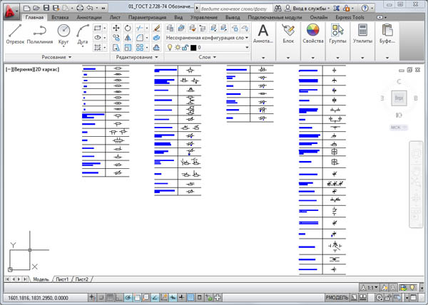This screenshot has width=428, height=305.
Task: Select the Полилиния (Polyline) tool
Action: [40, 34]
